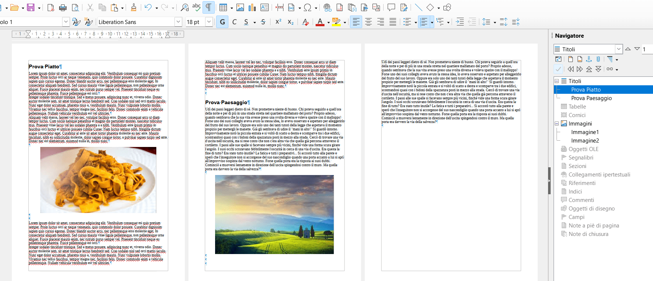Insert a hyperlink (globe icon)

[x=327, y=7]
